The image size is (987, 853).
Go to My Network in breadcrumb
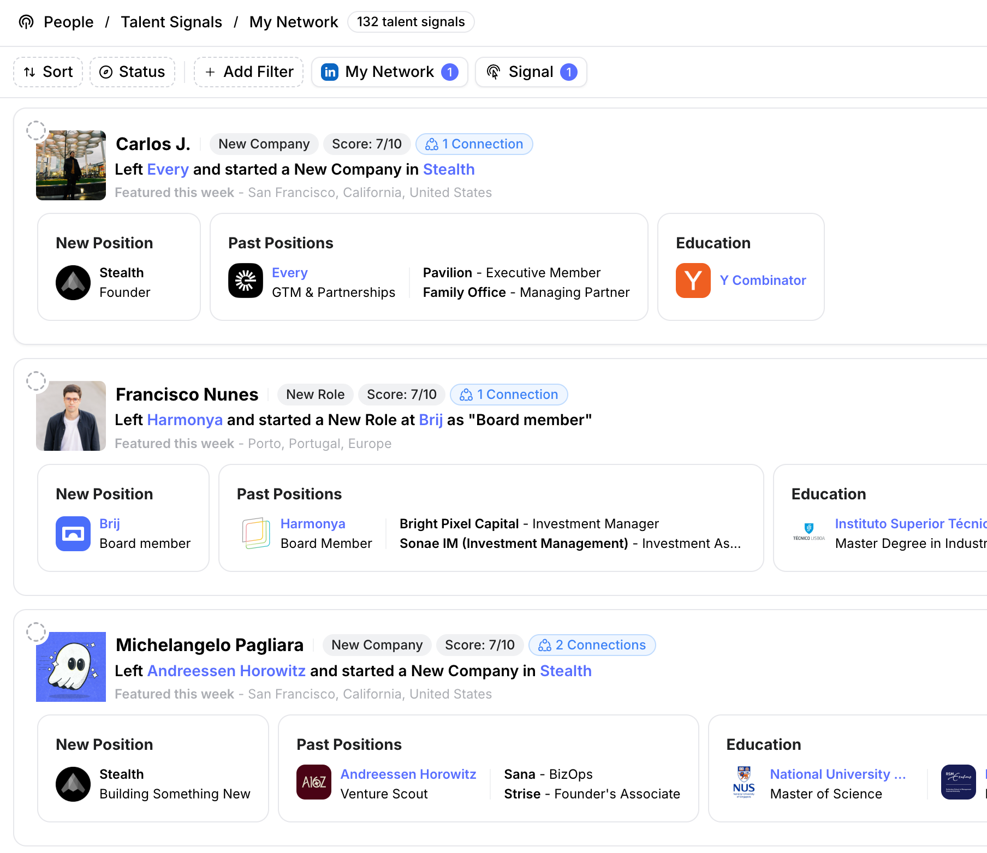coord(294,22)
